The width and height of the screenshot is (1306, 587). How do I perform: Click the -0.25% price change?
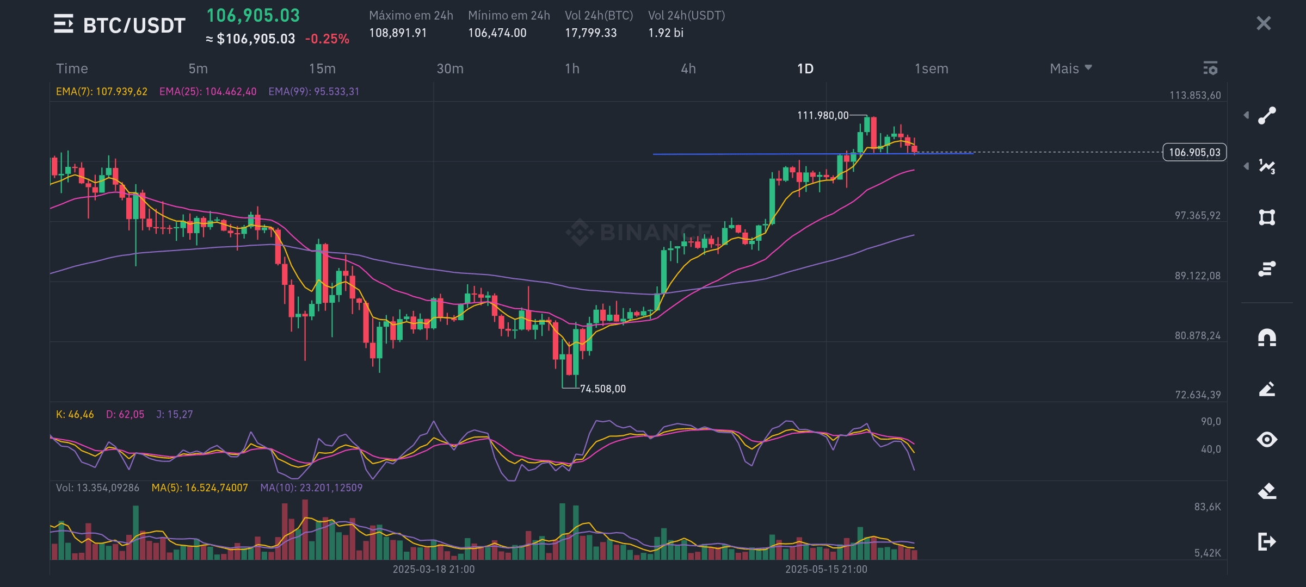327,39
